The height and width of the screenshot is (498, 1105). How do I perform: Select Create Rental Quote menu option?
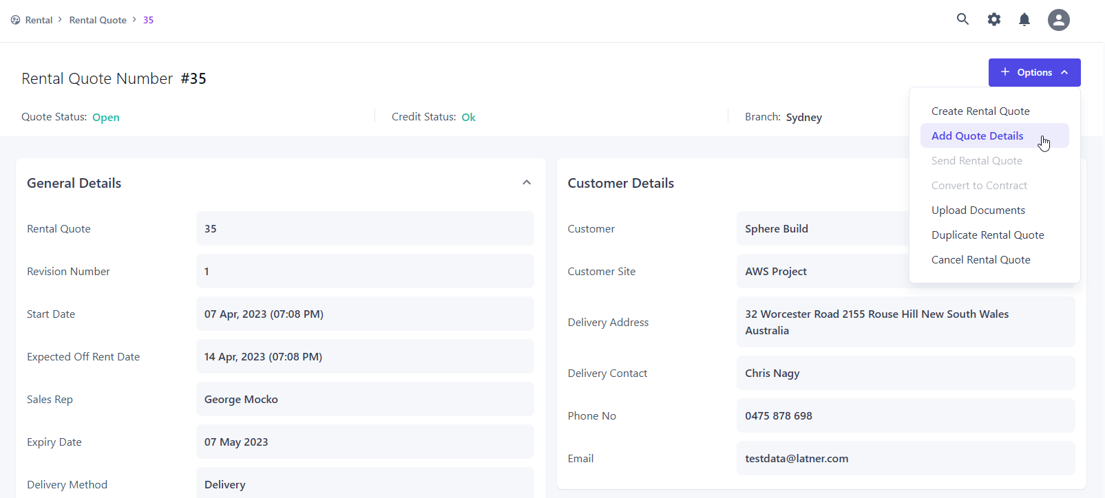pyautogui.click(x=980, y=111)
